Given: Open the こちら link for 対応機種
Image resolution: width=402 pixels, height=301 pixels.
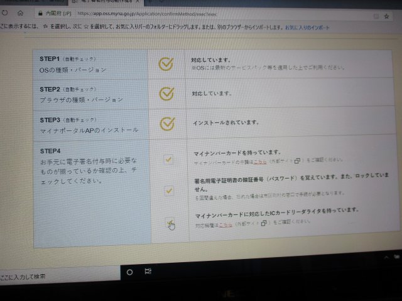Looking at the screenshot, I should coord(224,223).
